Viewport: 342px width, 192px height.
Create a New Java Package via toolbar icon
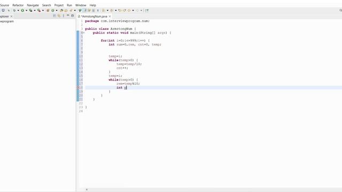[x=48, y=10]
